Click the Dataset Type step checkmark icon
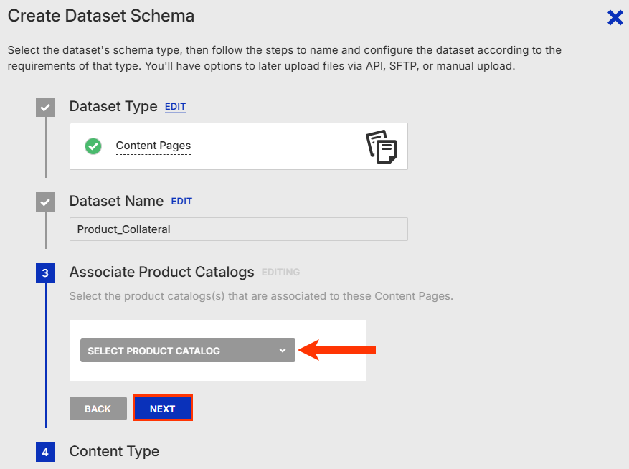 pyautogui.click(x=45, y=107)
